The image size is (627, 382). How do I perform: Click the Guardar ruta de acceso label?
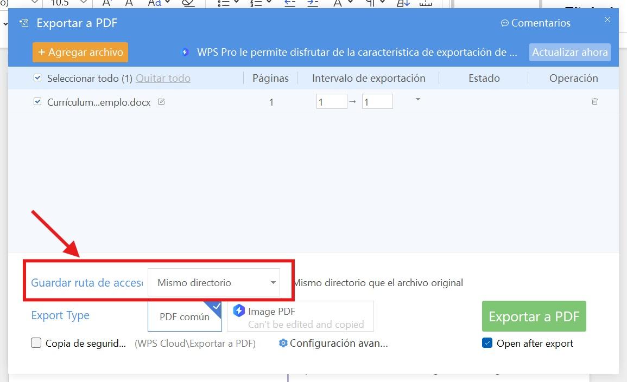[87, 283]
